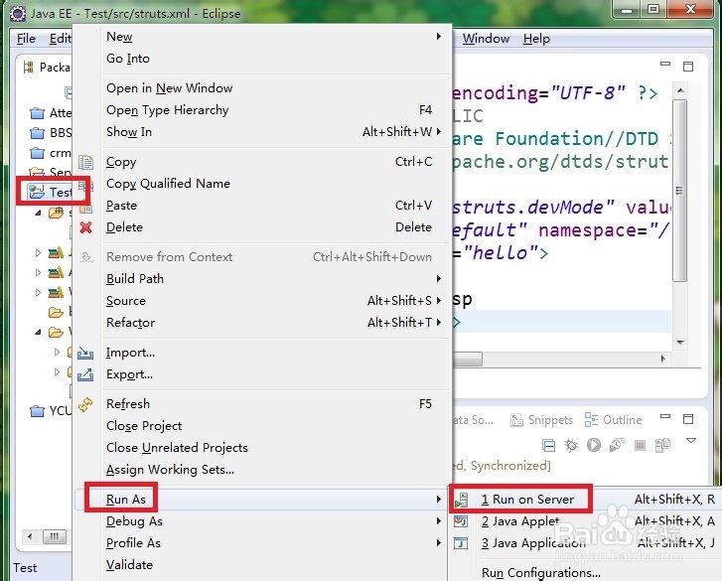Click the Import icon in context menu
The width and height of the screenshot is (722, 581).
(85, 353)
